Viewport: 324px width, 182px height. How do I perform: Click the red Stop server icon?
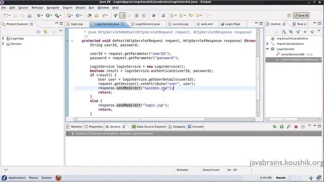click(x=296, y=127)
